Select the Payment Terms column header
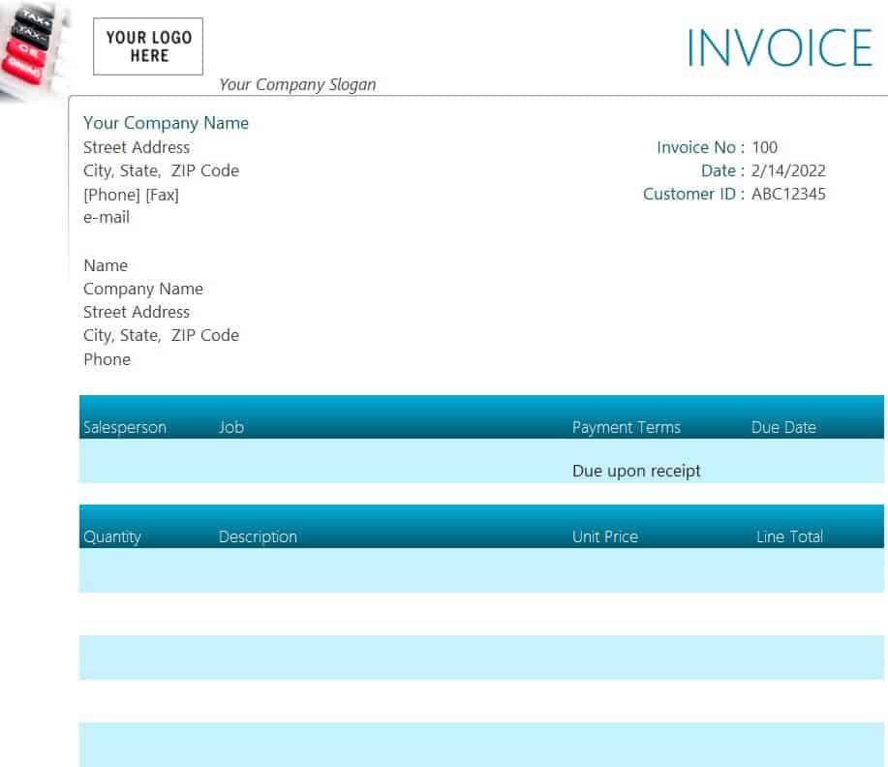 626,427
